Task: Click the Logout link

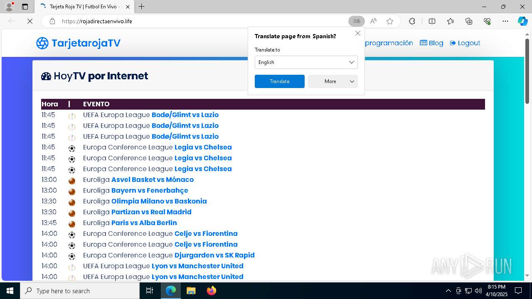Action: 465,43
